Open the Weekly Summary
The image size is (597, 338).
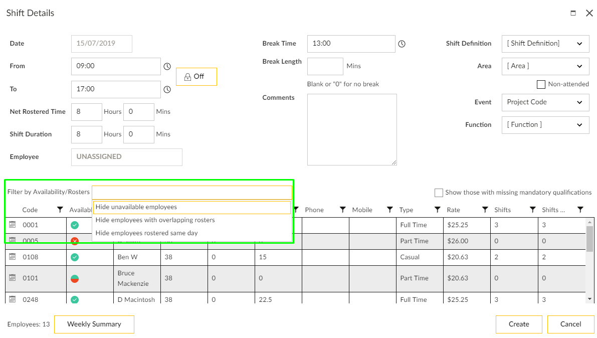tap(94, 324)
